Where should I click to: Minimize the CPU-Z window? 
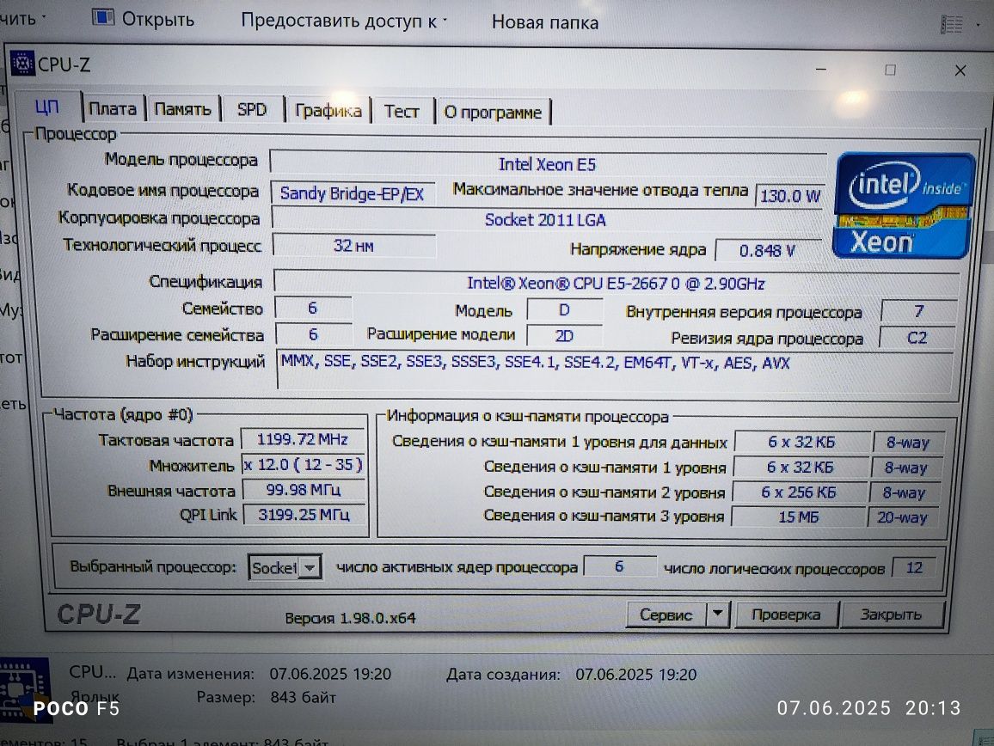point(821,69)
